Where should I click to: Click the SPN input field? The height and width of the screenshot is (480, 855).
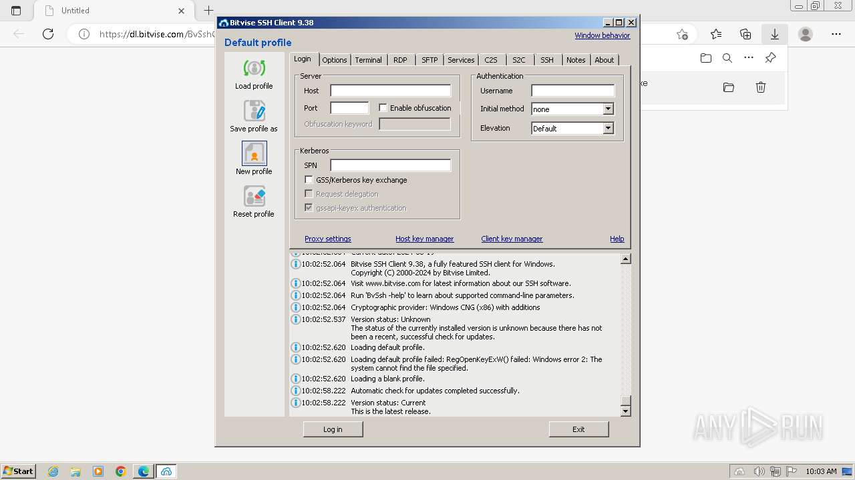391,165
